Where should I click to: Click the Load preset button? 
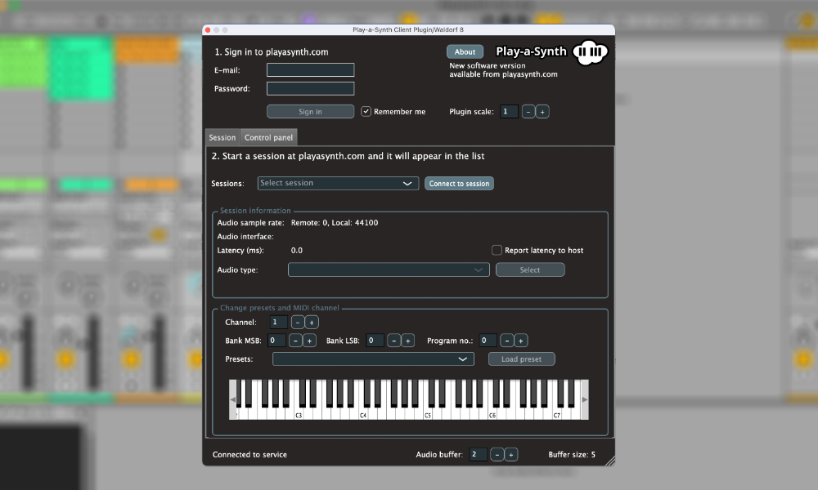(x=522, y=359)
